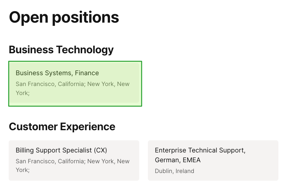Viewport: 285px width, 188px height.
Task: Click "York;" in the Business Systems card
Action: (x=23, y=93)
